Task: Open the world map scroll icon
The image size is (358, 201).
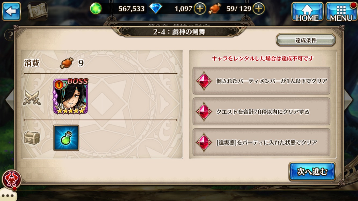Action: [37, 11]
